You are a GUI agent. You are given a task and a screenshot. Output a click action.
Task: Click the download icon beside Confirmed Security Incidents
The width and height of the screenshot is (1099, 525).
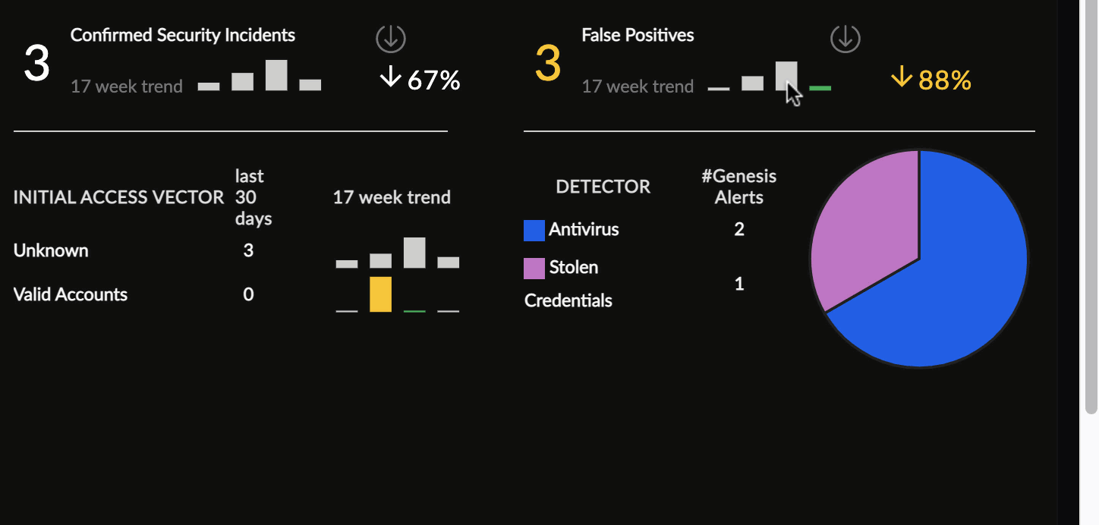[x=391, y=38]
